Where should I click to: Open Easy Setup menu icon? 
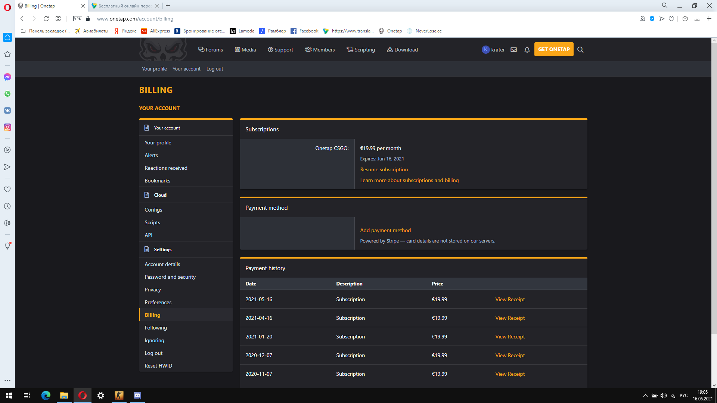(x=709, y=19)
